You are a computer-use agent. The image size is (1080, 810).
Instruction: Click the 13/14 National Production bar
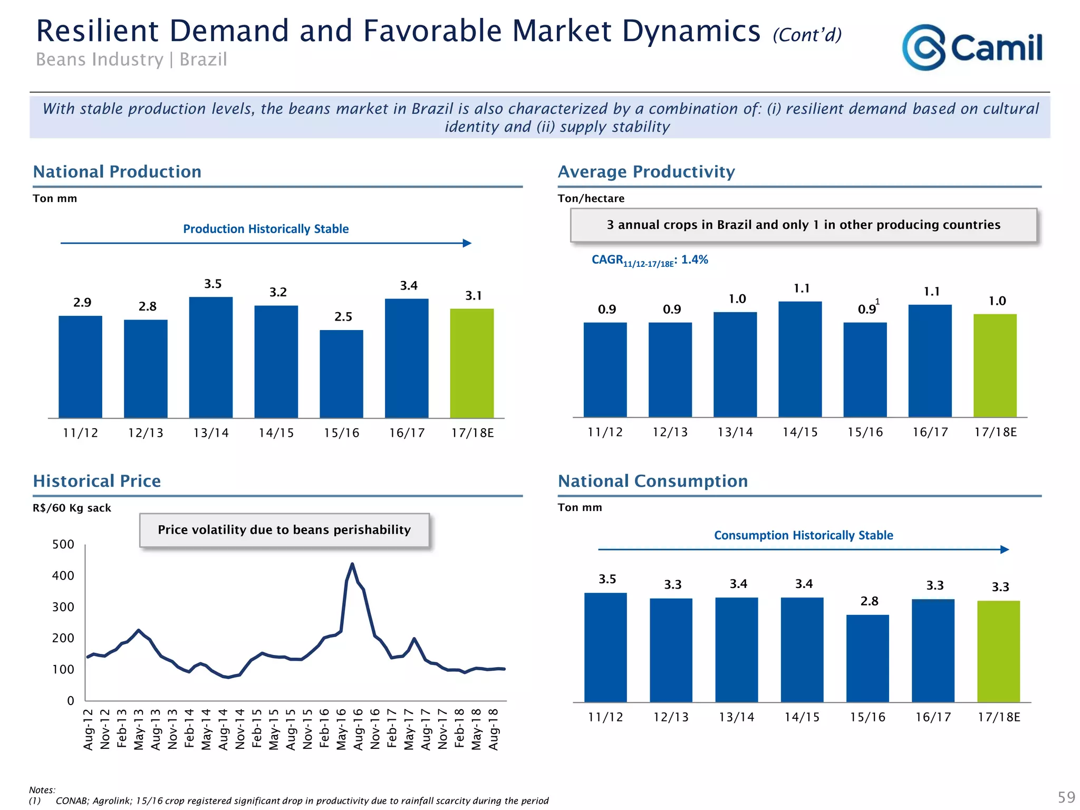(210, 358)
